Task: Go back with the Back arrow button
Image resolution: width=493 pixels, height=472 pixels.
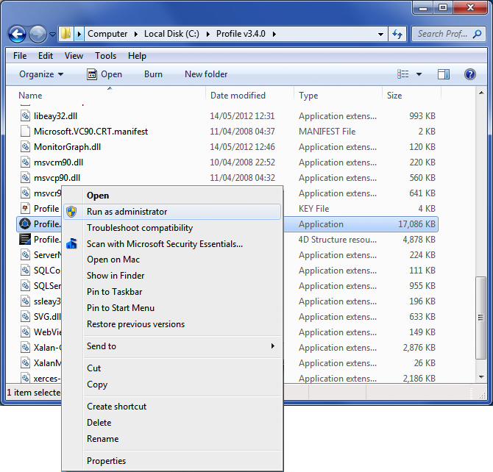Action: [17, 34]
